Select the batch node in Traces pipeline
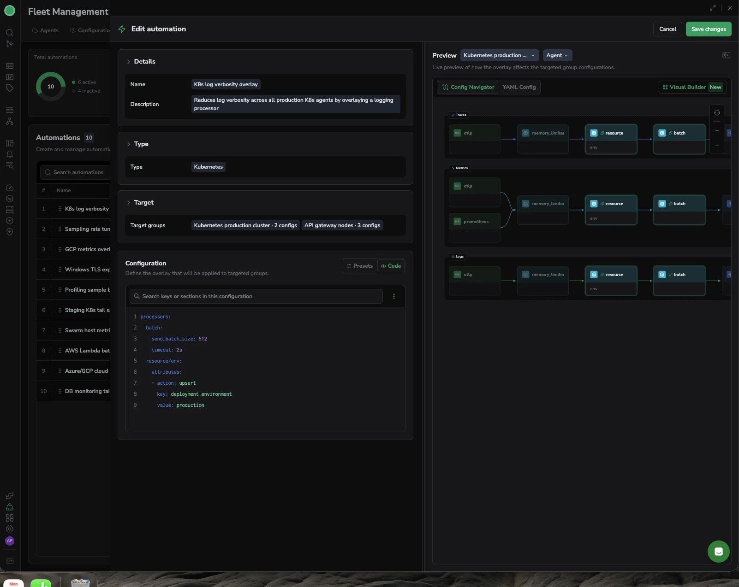The width and height of the screenshot is (739, 587). (679, 139)
